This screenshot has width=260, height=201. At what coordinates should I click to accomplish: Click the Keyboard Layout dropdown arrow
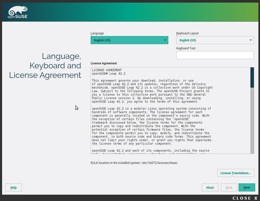[251, 41]
